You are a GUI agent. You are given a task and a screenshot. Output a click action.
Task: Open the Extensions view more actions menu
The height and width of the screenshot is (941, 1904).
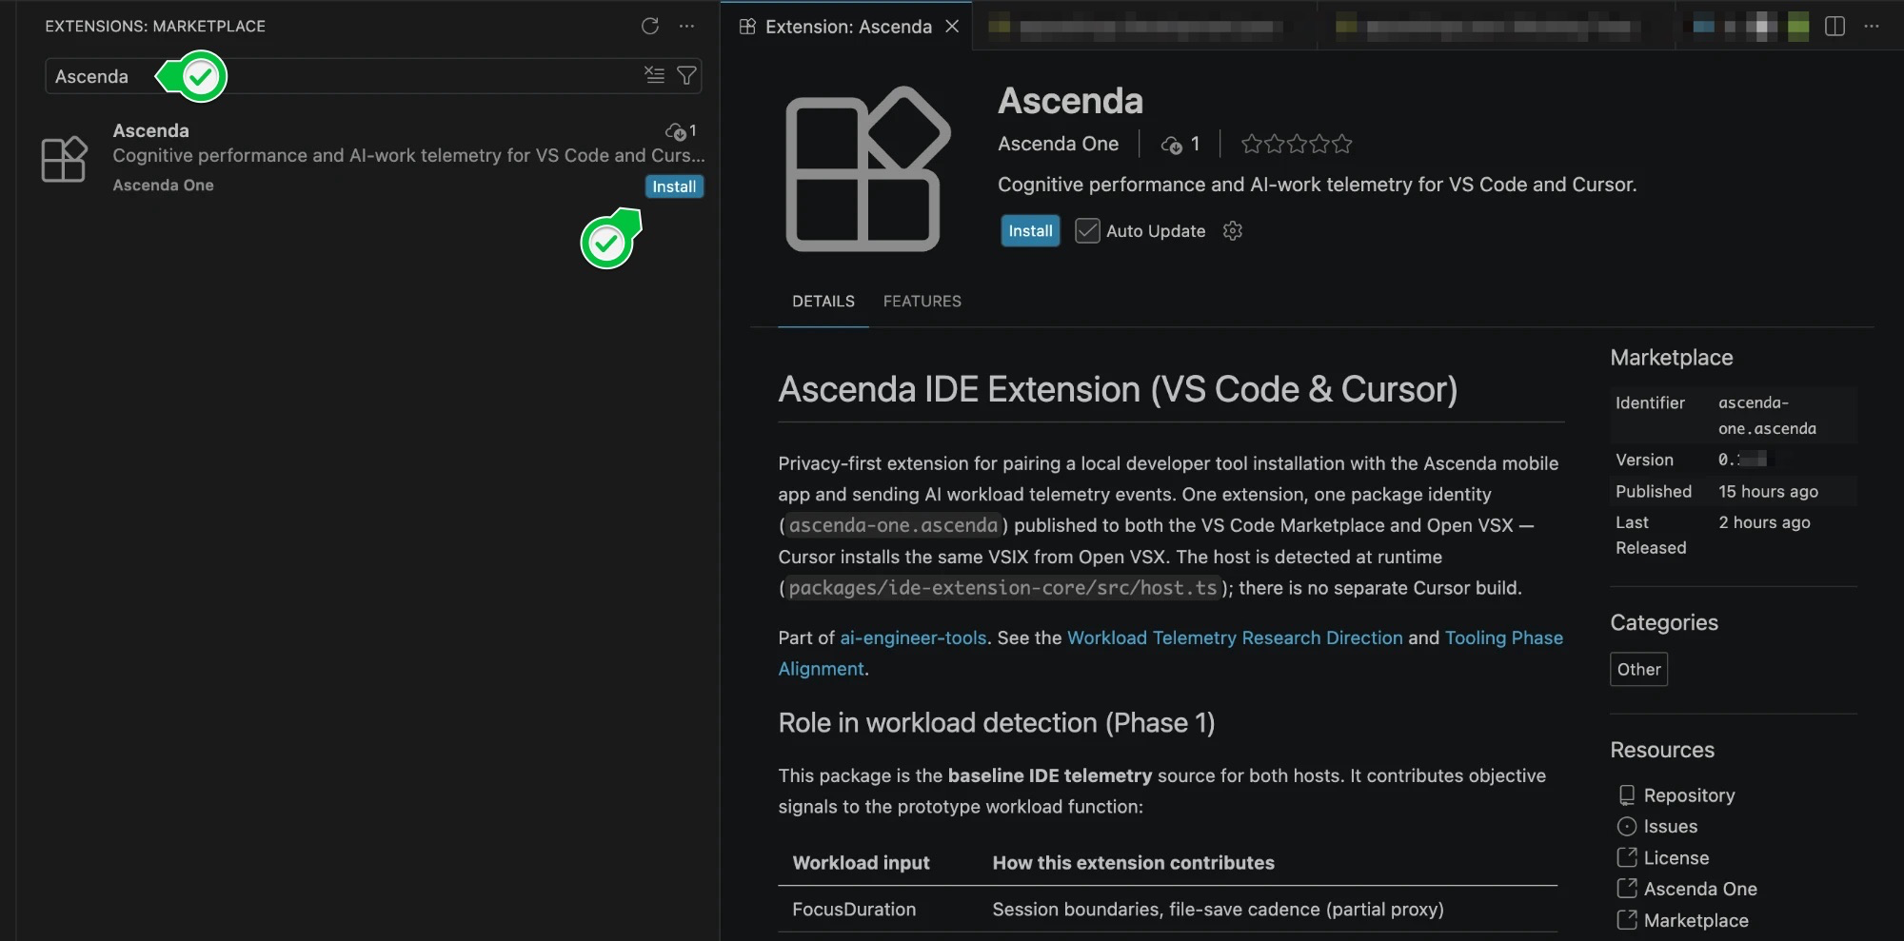click(x=686, y=27)
